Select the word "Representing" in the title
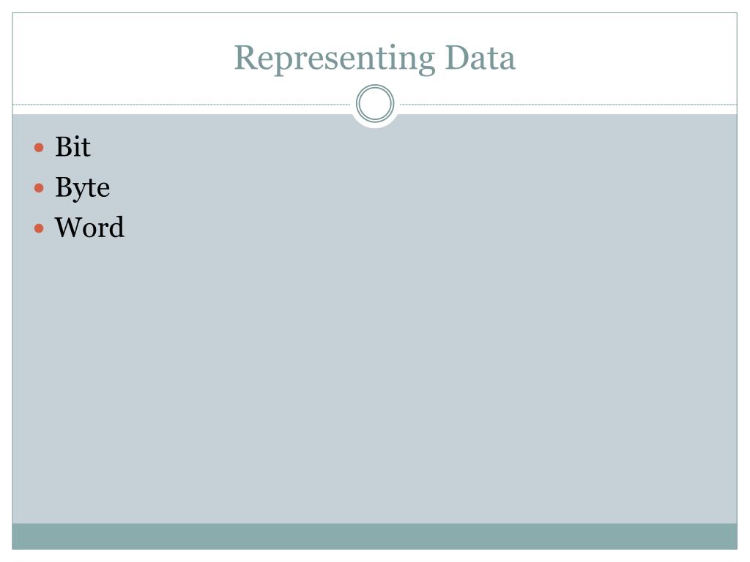The width and height of the screenshot is (750, 562). coord(334,60)
